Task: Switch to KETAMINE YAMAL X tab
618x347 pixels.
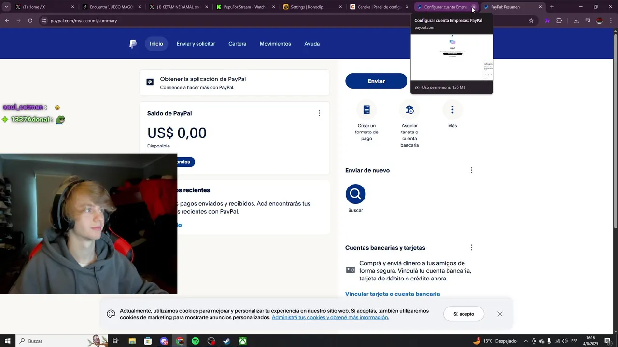Action: 178,7
